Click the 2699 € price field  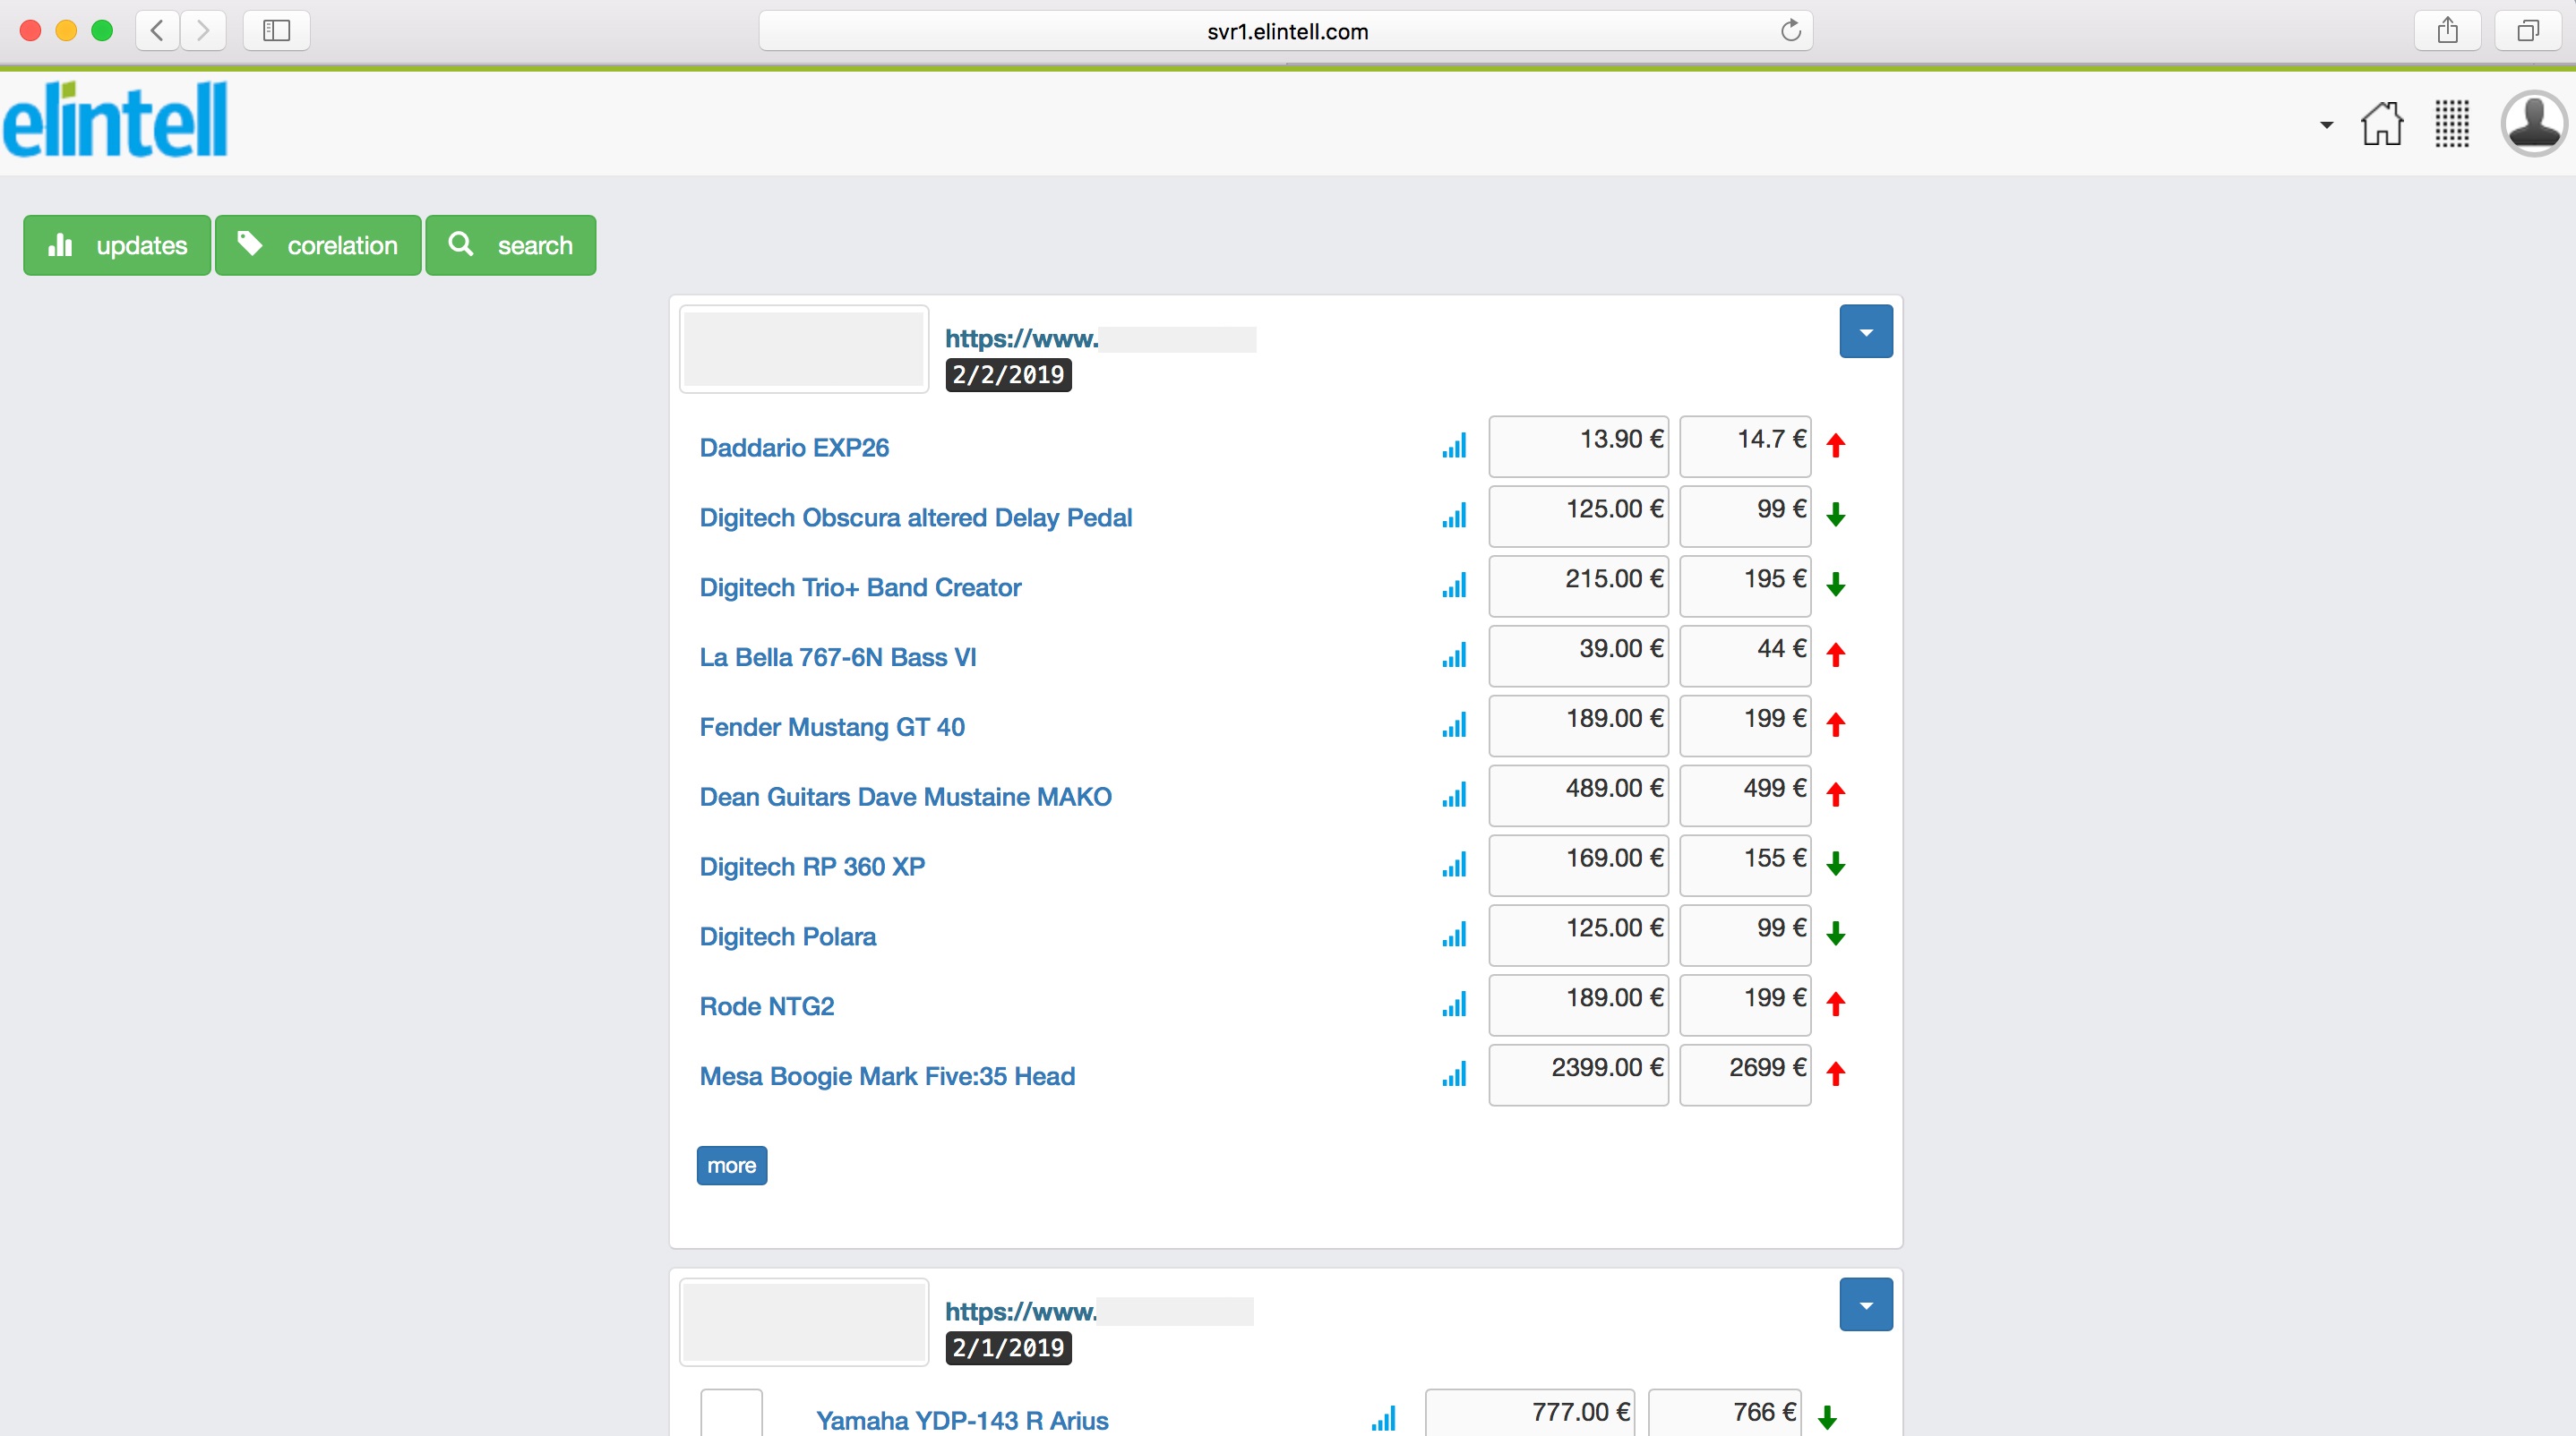tap(1745, 1075)
